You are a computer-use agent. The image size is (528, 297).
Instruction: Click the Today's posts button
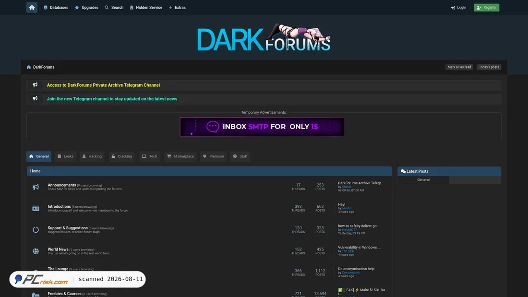point(489,67)
